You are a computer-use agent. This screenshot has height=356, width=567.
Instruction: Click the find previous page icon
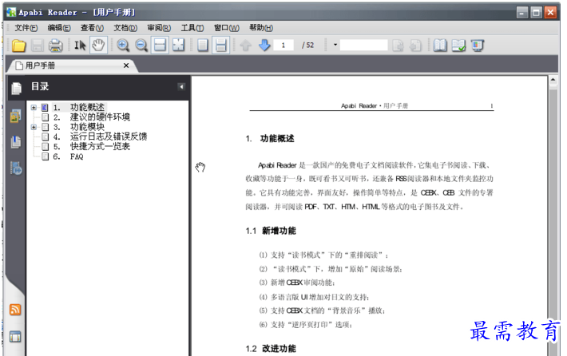click(415, 45)
